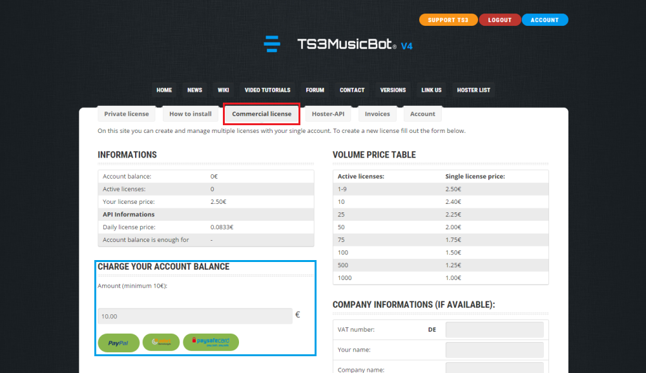Viewport: 646px width, 373px height.
Task: Click the 1.50€ price for 100 licenses
Action: tap(453, 253)
